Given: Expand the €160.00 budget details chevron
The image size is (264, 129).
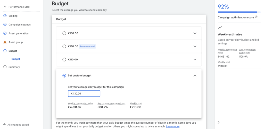Looking at the screenshot, I should [x=195, y=33].
